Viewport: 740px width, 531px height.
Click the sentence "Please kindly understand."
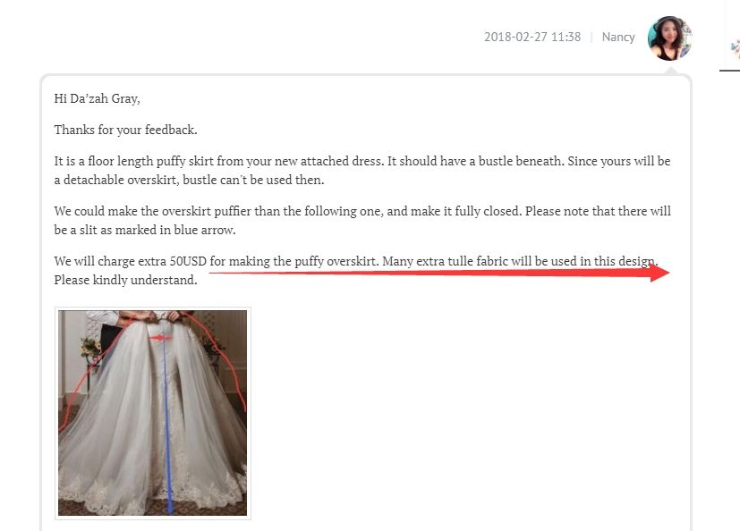pos(125,280)
